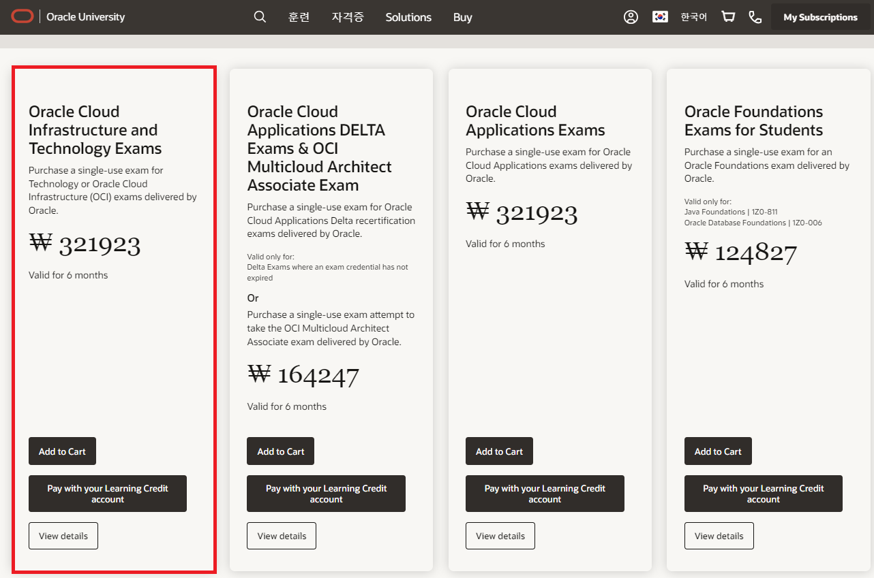Click the Oracle logo icon
The width and height of the screenshot is (874, 578).
(22, 17)
